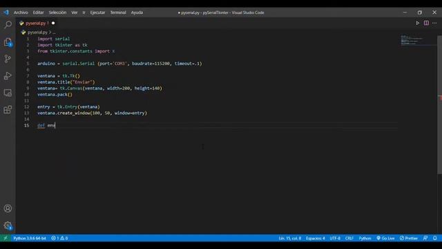Open the Terminal menu
442x249 pixels.
pyautogui.click(x=118, y=12)
